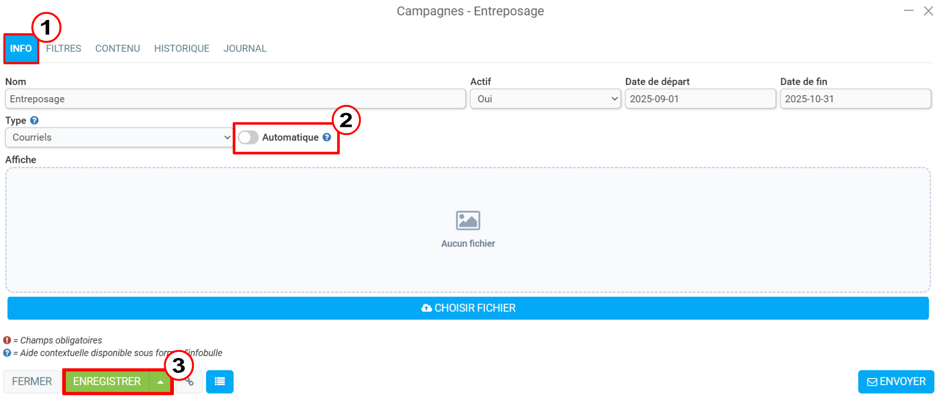Open the help icon beside Type label
This screenshot has width=939, height=399.
[34, 121]
